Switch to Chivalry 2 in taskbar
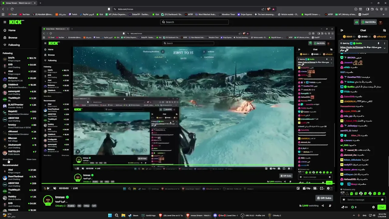389x219 pixels. 274,215
